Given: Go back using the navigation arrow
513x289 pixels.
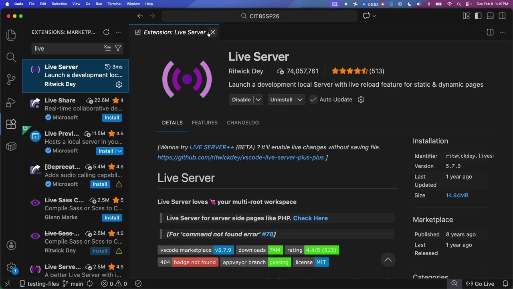Looking at the screenshot, I should click(140, 16).
